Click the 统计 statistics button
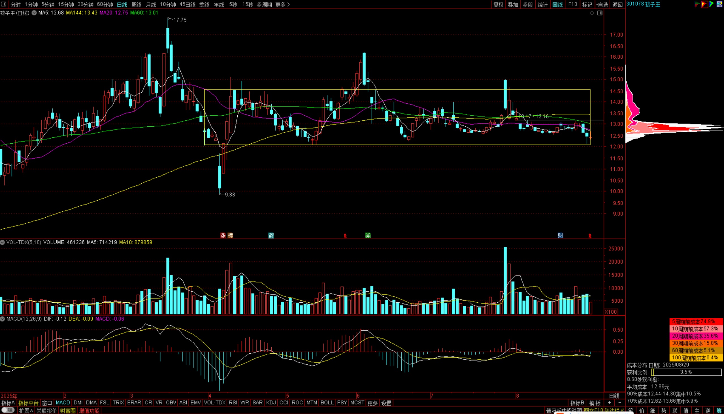The width and height of the screenshot is (724, 414). pos(543,5)
